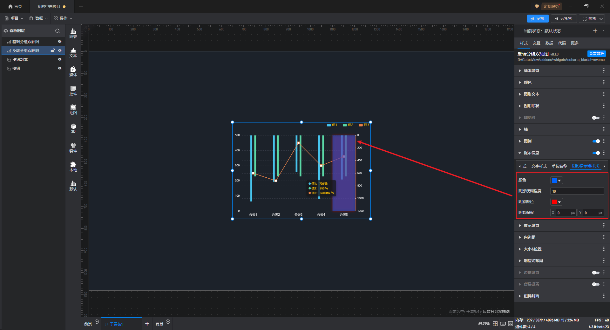Open the 控件 controls components panel
The height and width of the screenshot is (330, 610).
coord(73,90)
